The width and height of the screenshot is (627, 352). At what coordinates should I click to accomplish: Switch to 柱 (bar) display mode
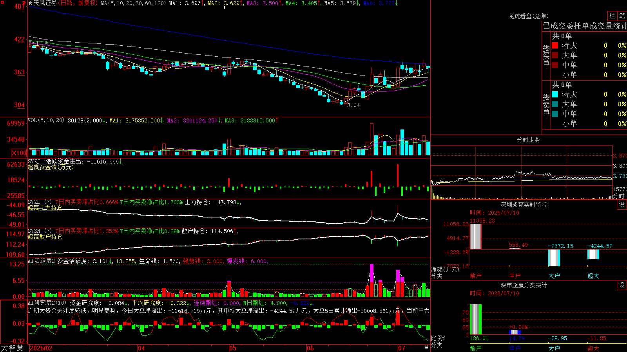[x=612, y=16]
